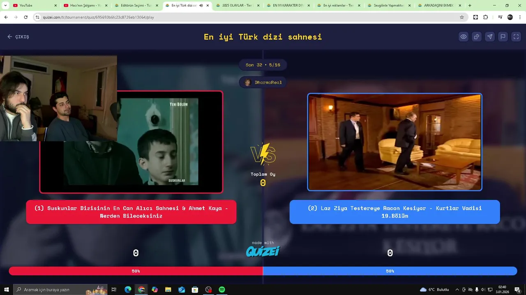526x295 pixels.
Task: Switch to the En iyi reklamlar tab
Action: [338, 5]
